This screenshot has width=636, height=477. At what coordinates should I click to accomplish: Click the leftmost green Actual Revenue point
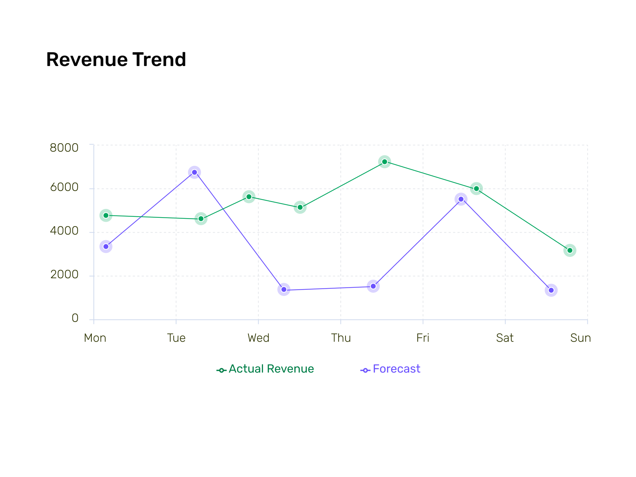(x=106, y=216)
